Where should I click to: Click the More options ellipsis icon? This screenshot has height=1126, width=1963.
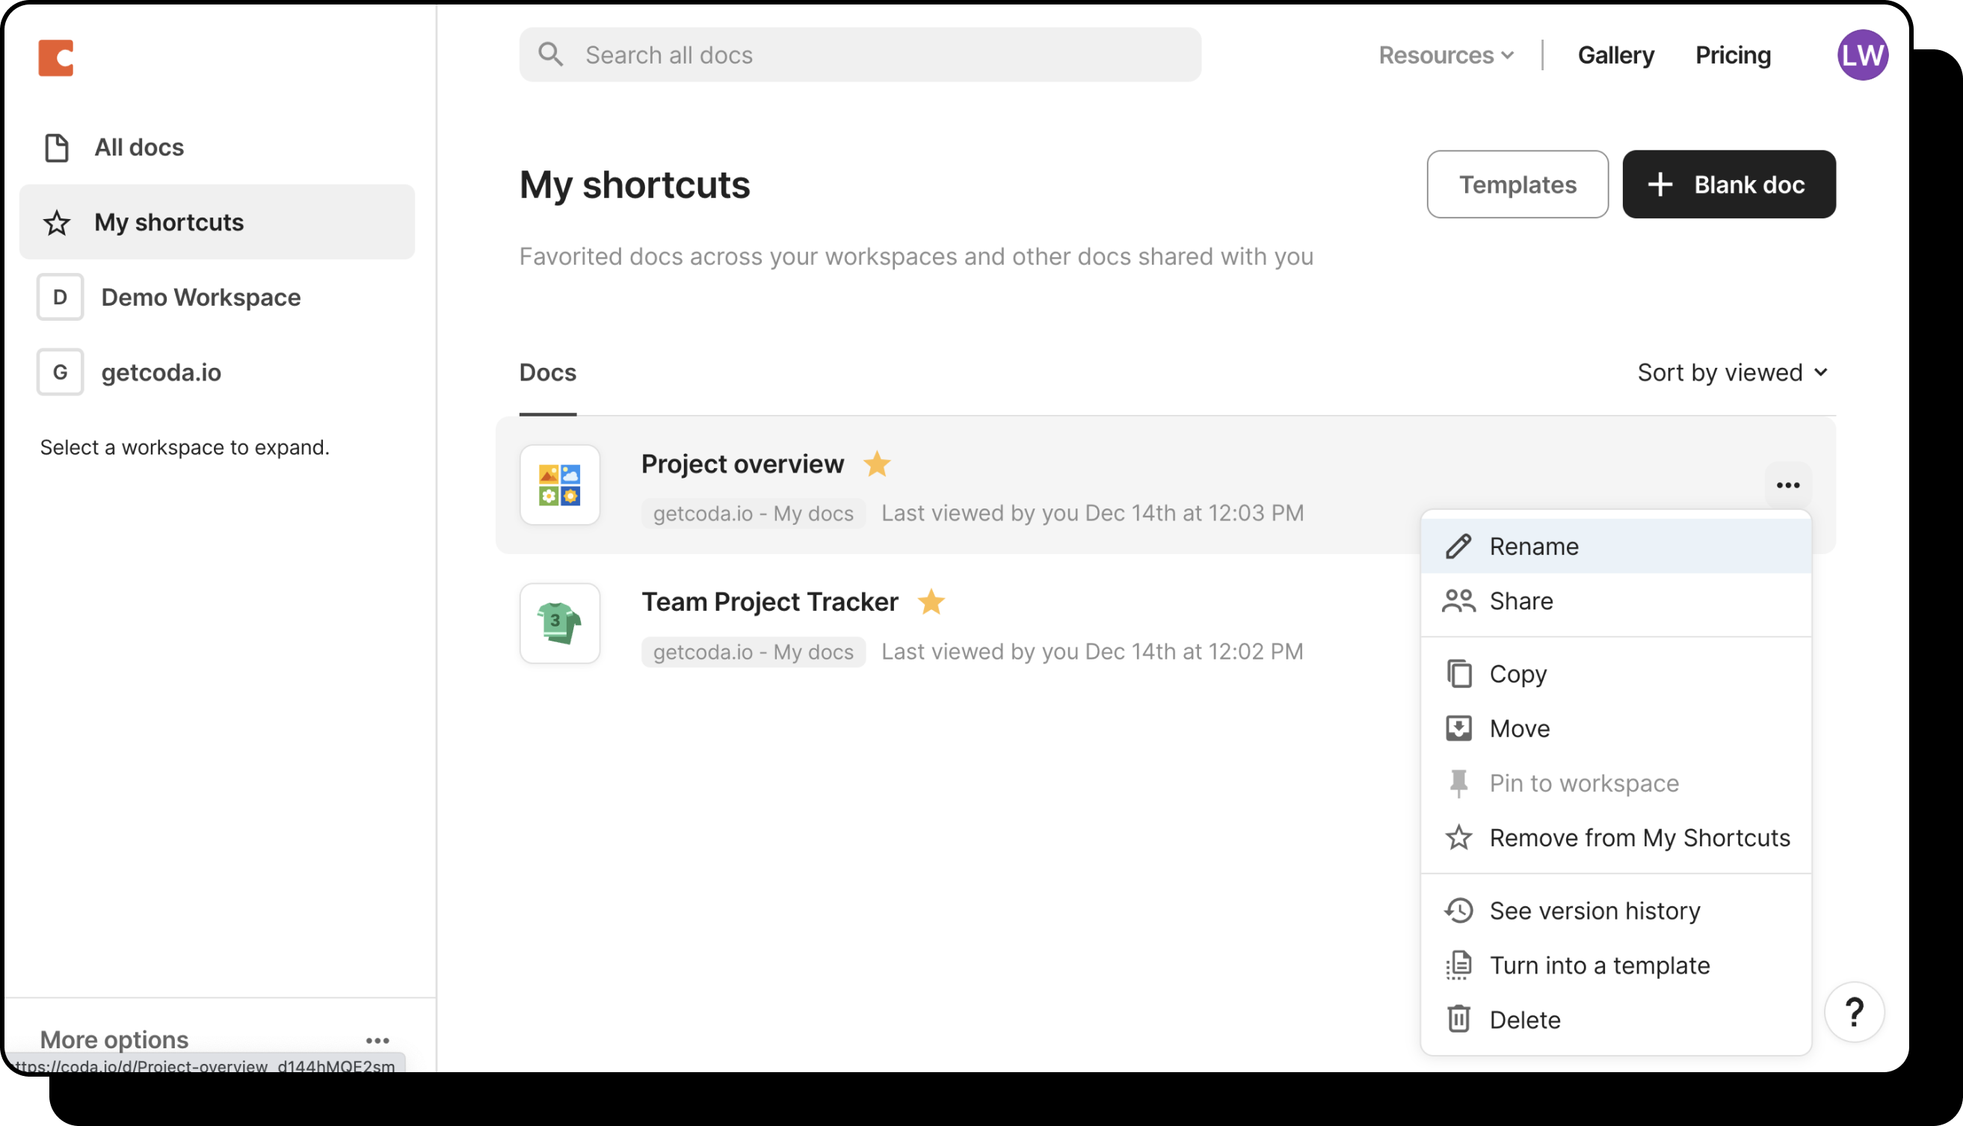[x=377, y=1040]
